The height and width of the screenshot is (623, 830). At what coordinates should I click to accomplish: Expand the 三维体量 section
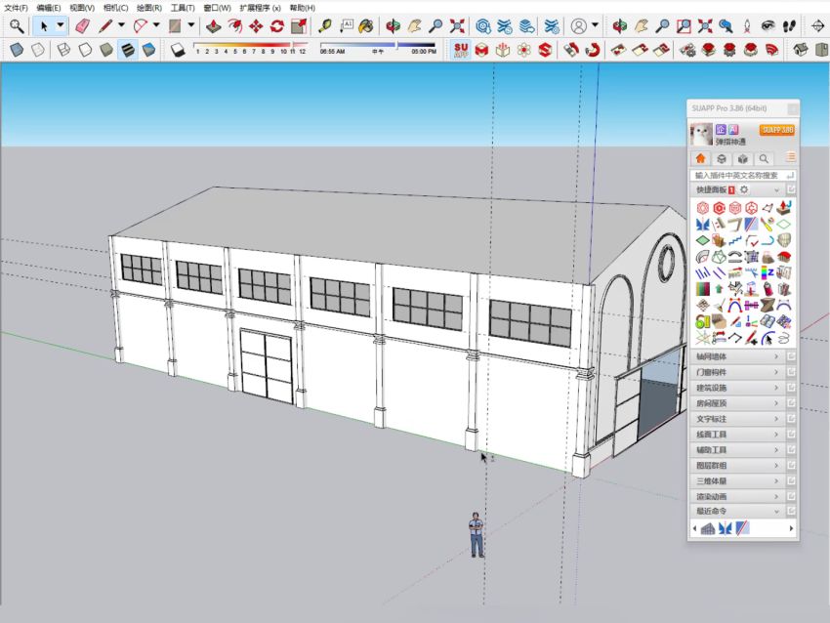coord(738,481)
